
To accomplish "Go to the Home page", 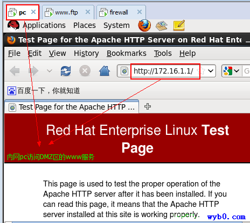I will pos(105,71).
